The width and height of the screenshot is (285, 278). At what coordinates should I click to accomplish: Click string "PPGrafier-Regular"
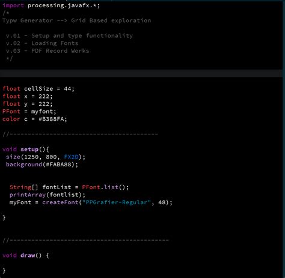pos(117,202)
